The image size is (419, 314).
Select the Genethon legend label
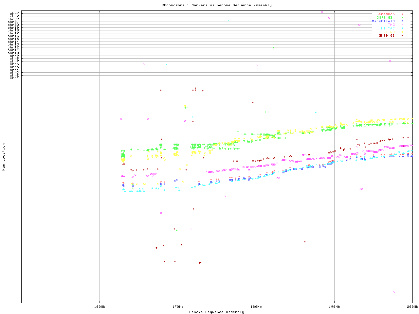click(385, 14)
